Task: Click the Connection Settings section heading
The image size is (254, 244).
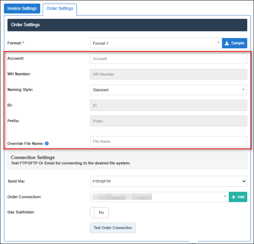Action: pos(33,158)
